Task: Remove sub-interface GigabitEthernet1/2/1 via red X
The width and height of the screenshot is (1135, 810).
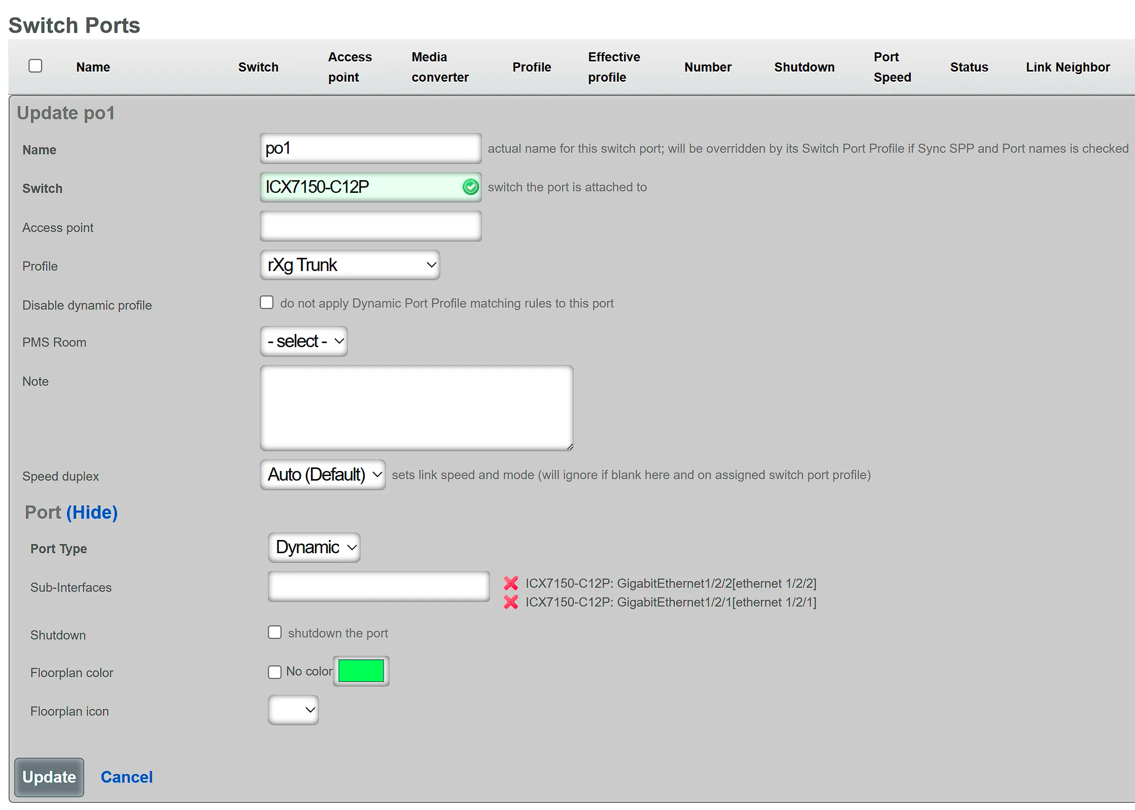Action: (x=510, y=602)
